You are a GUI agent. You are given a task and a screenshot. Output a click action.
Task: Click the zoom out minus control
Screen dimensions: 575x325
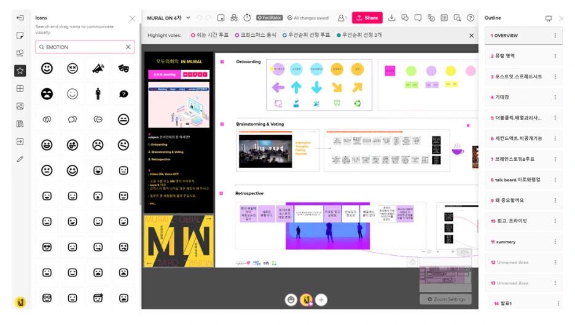tap(423, 252)
